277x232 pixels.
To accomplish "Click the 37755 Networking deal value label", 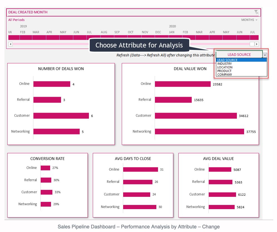I will tap(251, 132).
